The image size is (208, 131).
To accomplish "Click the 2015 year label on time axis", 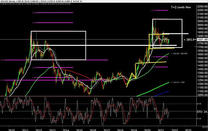I will click(79, 130).
